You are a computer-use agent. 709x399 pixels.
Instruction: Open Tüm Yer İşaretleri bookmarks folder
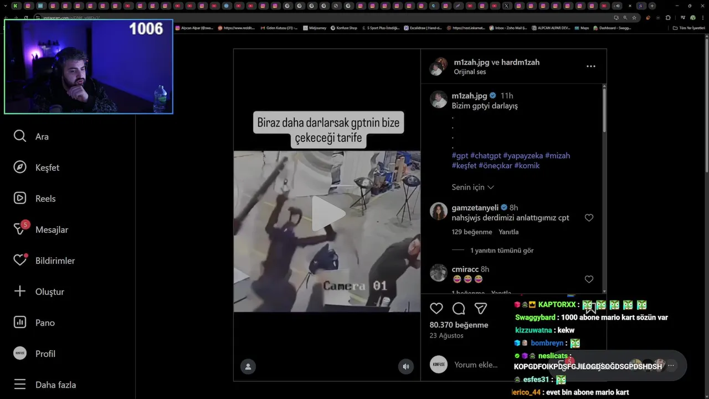tap(689, 28)
